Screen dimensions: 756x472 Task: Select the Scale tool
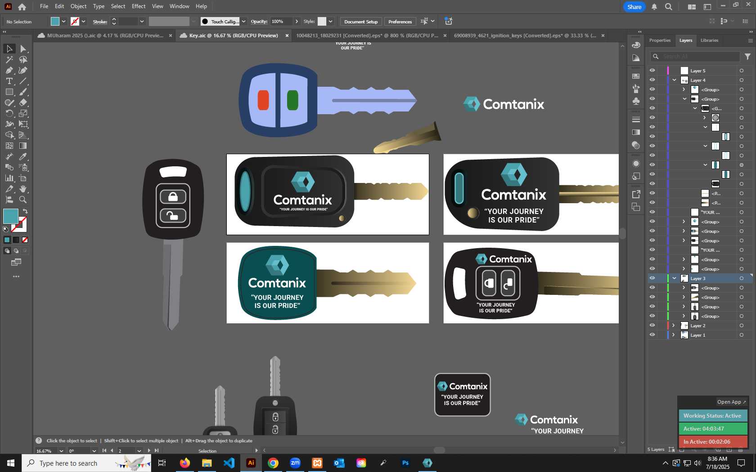pos(23,113)
